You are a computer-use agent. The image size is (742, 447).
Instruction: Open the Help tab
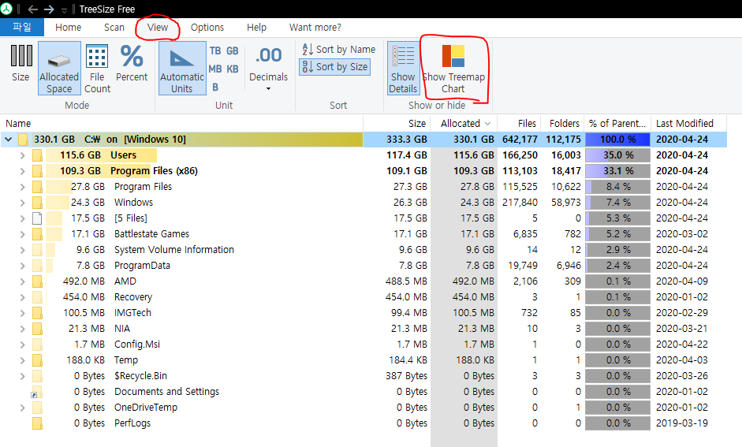tap(256, 28)
